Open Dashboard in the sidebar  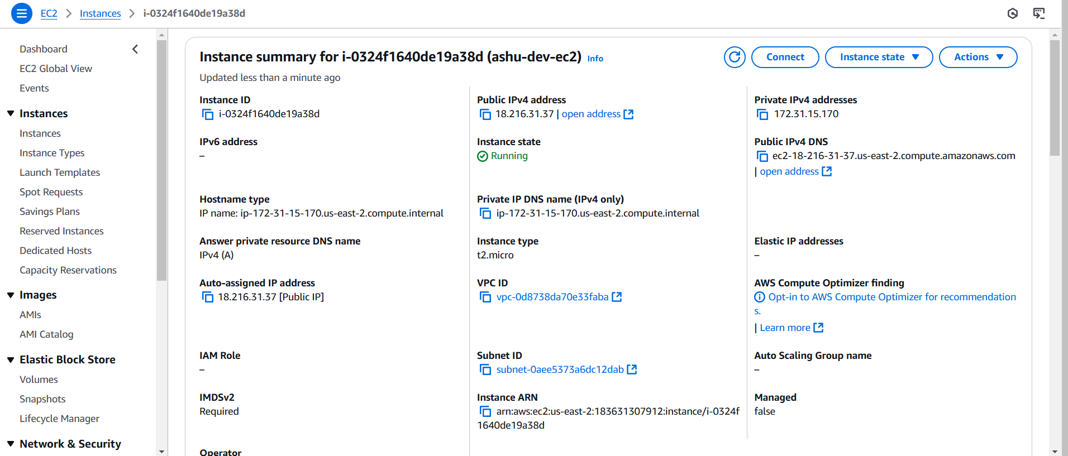pyautogui.click(x=44, y=49)
